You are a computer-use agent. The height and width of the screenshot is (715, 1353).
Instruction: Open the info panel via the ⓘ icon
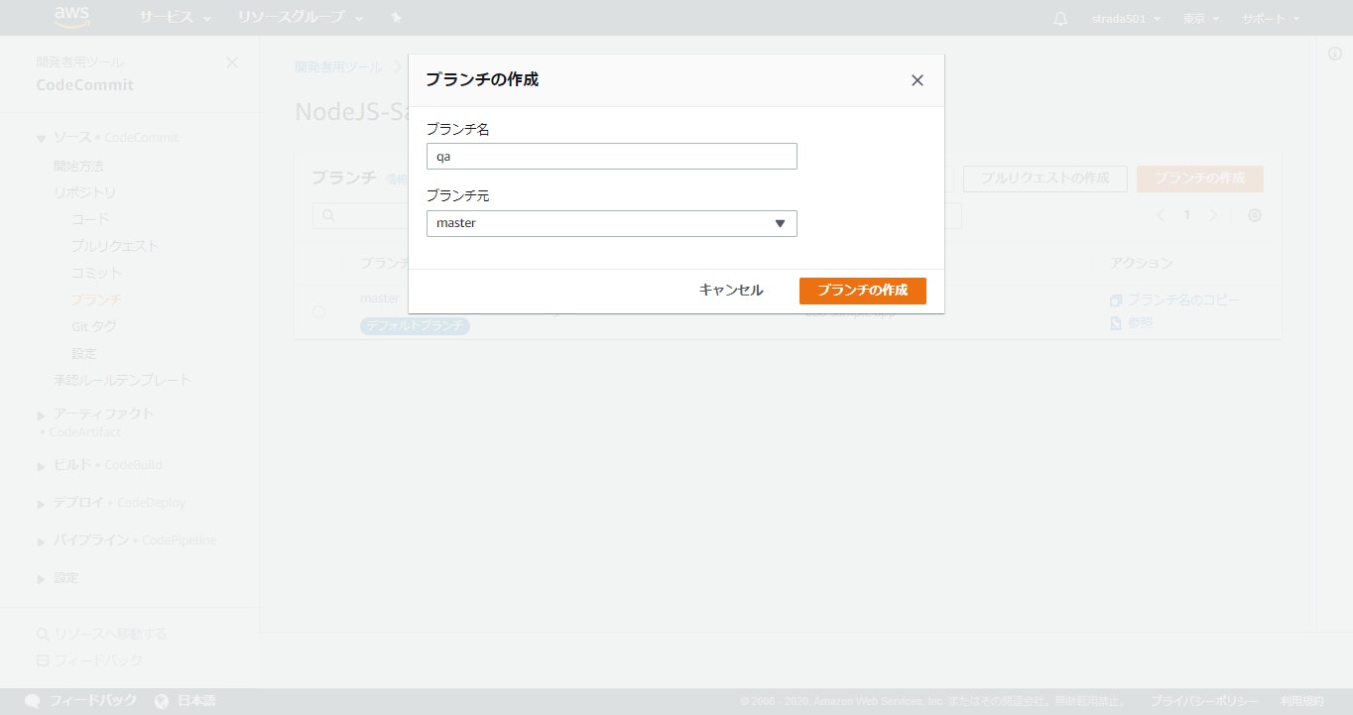[1334, 53]
